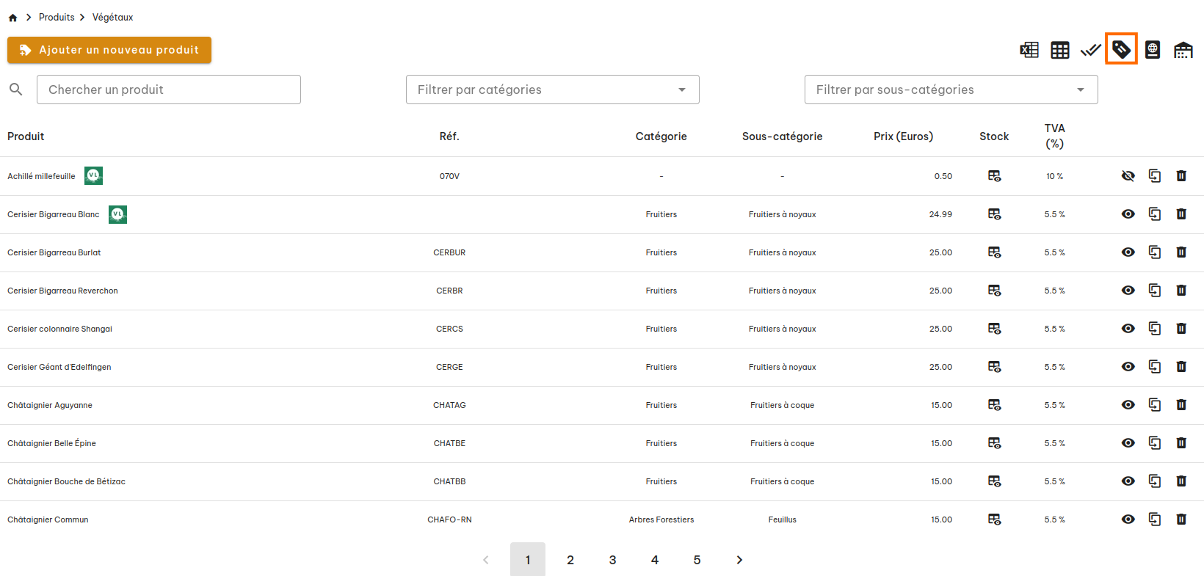Duplicate the Châtaignier Aguyanne product

point(1155,405)
